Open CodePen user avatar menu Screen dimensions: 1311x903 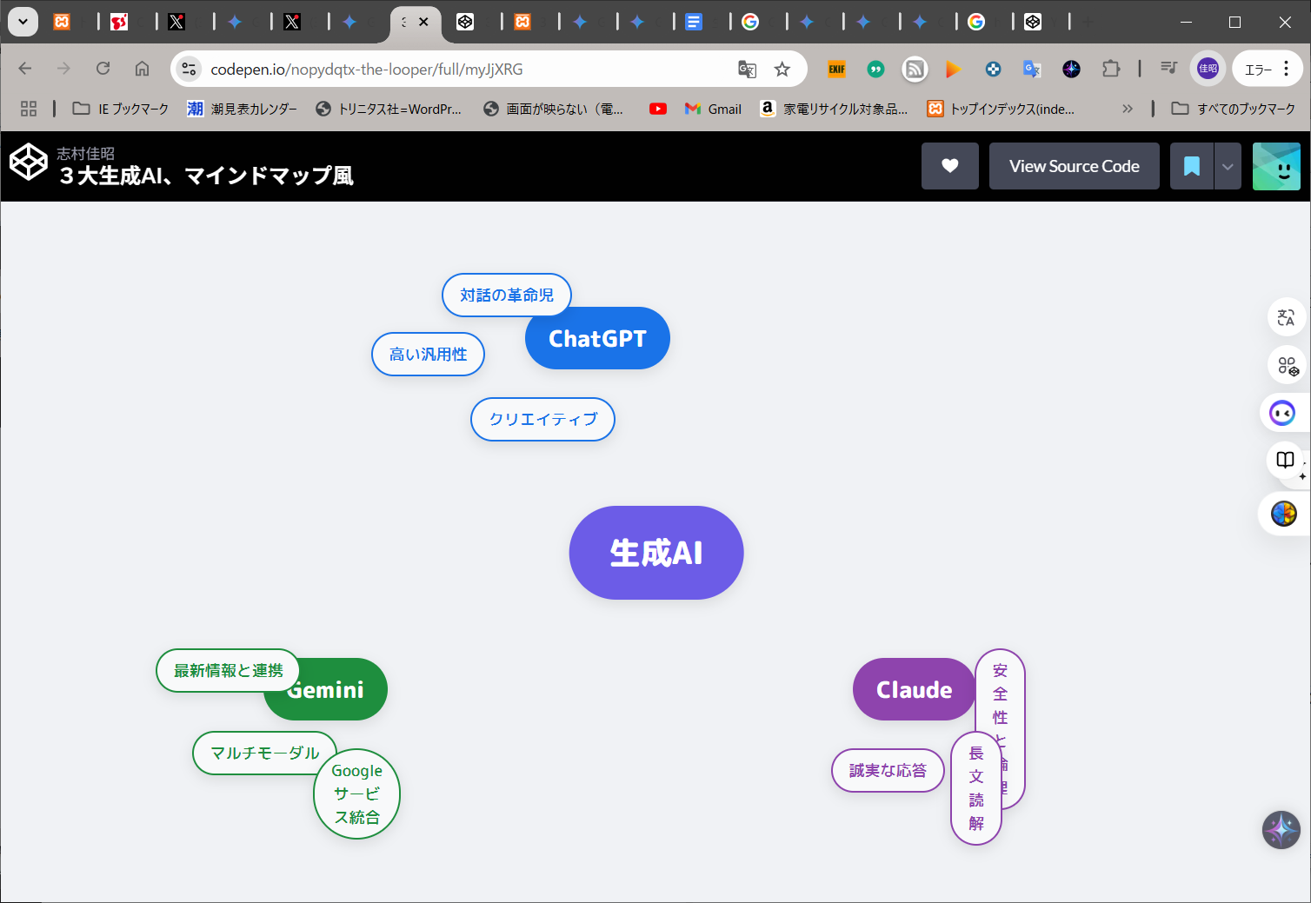pyautogui.click(x=1275, y=166)
